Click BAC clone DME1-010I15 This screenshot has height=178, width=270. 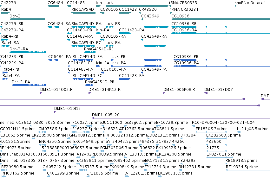(x=162, y=112)
